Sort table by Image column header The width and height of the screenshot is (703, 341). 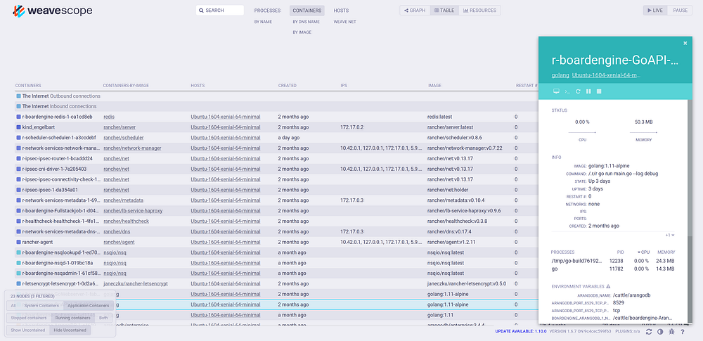point(435,85)
